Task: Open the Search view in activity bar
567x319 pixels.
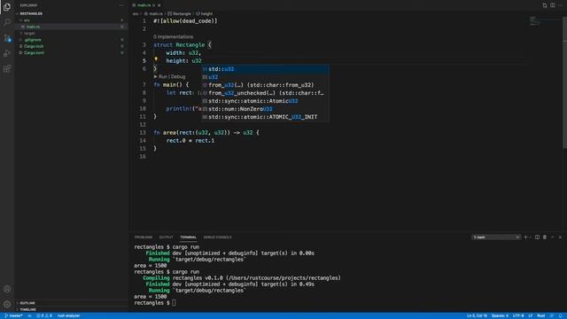Action: click(x=7, y=22)
